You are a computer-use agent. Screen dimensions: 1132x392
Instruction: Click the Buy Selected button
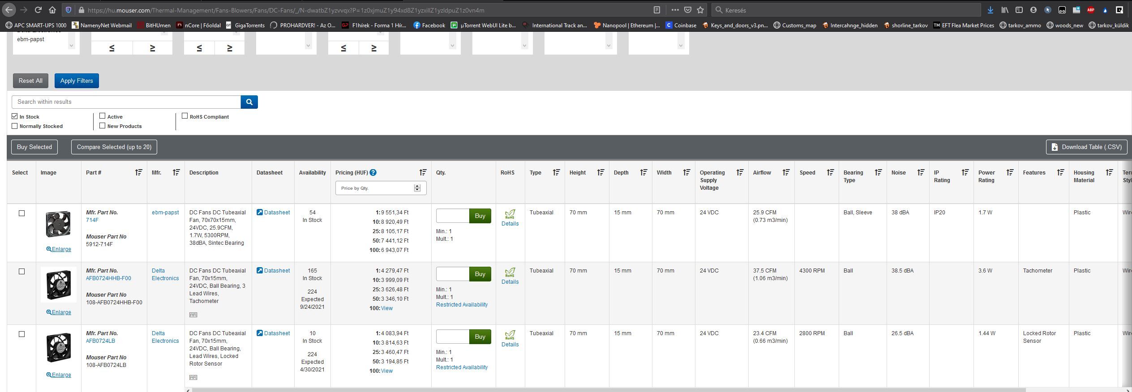[34, 147]
